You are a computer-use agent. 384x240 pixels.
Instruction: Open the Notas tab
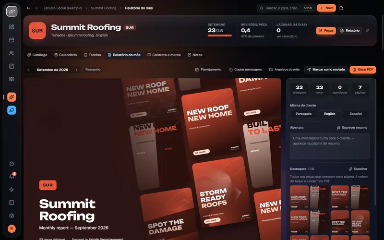point(195,55)
